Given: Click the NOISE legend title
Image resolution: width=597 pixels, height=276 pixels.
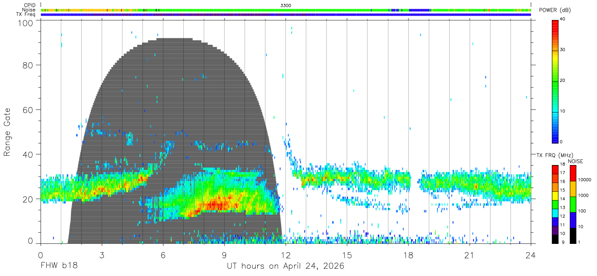Looking at the screenshot, I should (575, 161).
